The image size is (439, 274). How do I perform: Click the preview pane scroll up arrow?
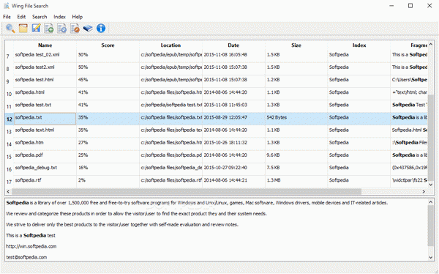[x=431, y=201]
